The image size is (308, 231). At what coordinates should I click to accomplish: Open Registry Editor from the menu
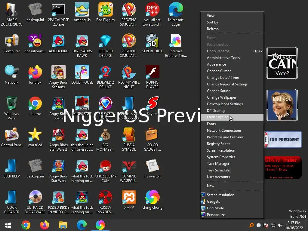click(232, 144)
